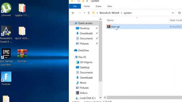Select the rpcs3-v0.0 folder on desktop
182x102 pixels.
pyautogui.click(x=22, y=33)
